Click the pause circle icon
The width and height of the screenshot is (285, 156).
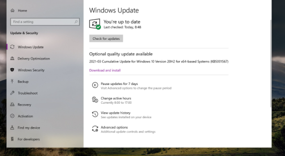95,85
